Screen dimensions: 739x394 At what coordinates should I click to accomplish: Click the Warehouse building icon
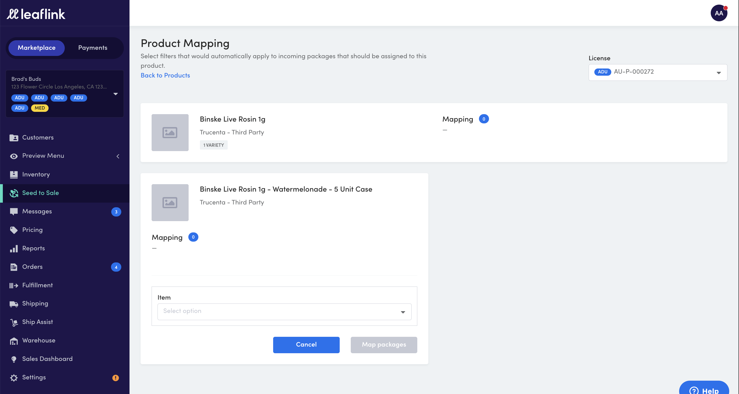pyautogui.click(x=14, y=341)
